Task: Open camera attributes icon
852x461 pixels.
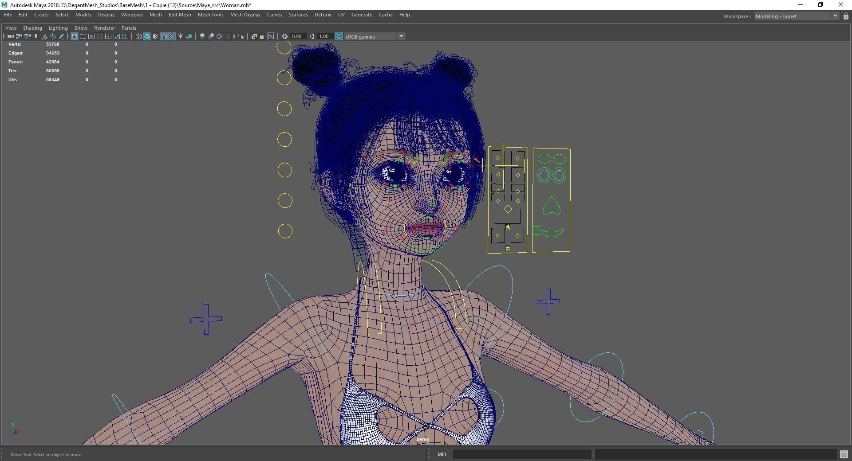Action: (28, 36)
